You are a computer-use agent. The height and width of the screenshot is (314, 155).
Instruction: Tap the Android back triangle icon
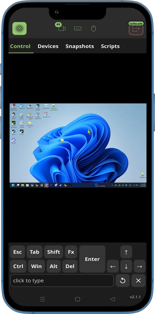(113, 299)
